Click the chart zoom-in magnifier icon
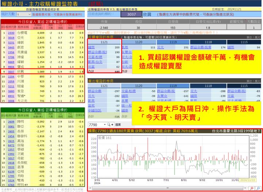Screen dimensions: 263x192 [252, 188]
